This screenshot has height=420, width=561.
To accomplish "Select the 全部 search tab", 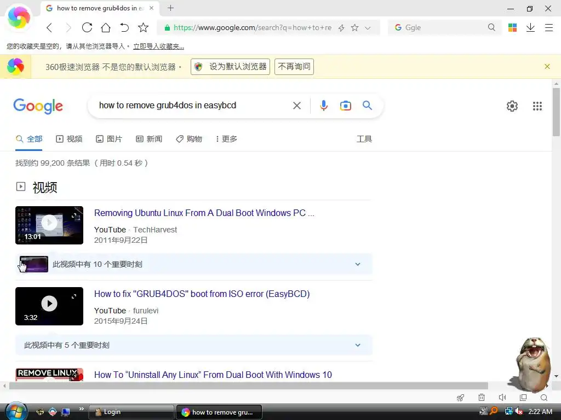I will pyautogui.click(x=30, y=139).
